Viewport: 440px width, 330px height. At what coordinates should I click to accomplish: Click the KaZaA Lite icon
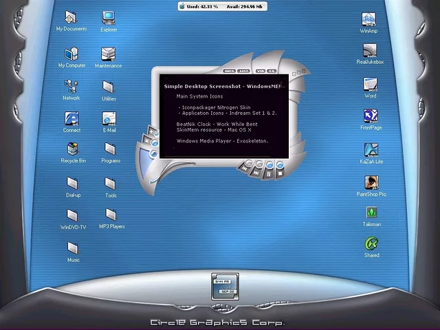point(371,150)
